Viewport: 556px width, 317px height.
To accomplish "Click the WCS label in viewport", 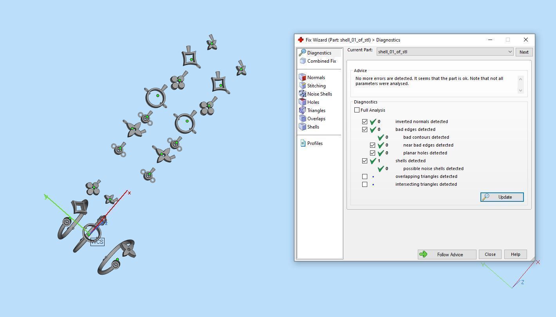I will coord(97,242).
